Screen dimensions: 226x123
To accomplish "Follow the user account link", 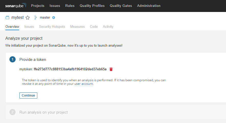I will click(x=84, y=84).
